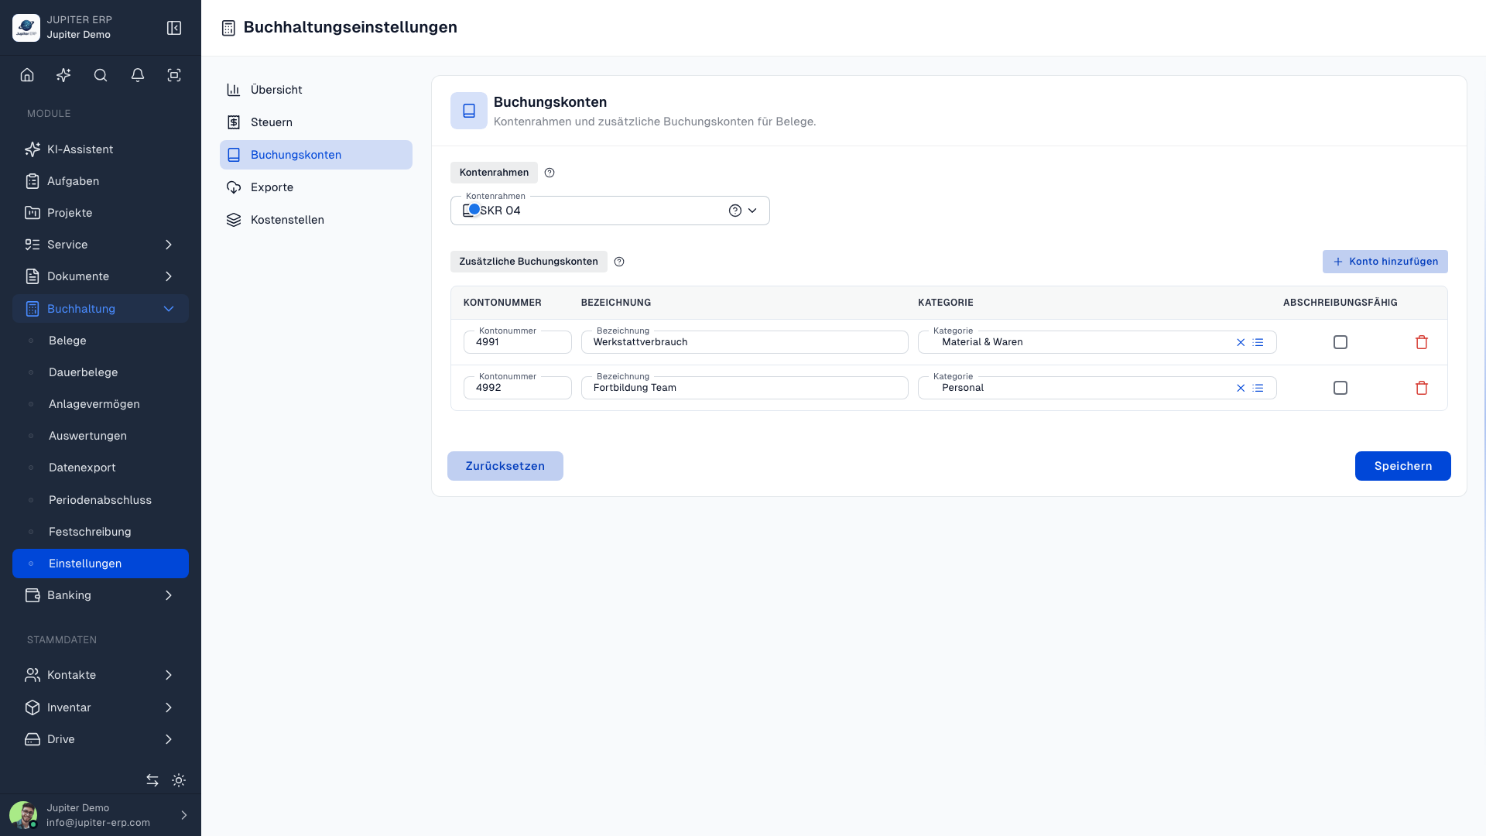1486x836 pixels.
Task: Delete the Fortbildung Team account row
Action: click(1422, 388)
